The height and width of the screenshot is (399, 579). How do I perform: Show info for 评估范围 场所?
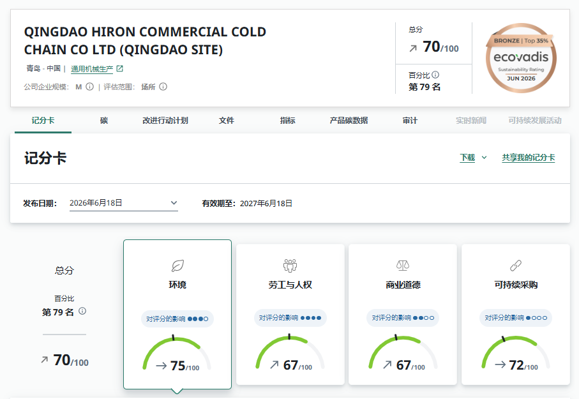(163, 86)
